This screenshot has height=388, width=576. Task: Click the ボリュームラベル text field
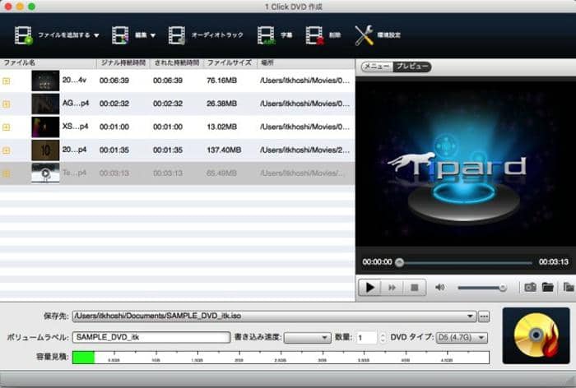pyautogui.click(x=151, y=337)
